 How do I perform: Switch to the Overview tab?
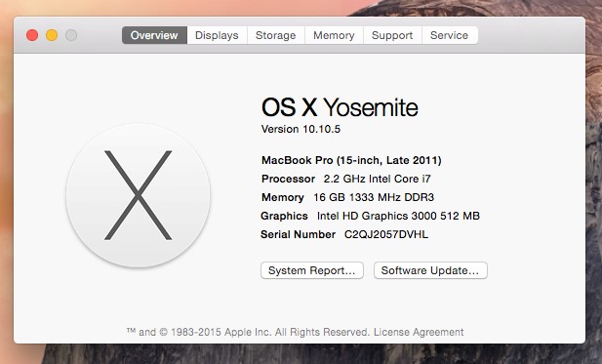[154, 35]
